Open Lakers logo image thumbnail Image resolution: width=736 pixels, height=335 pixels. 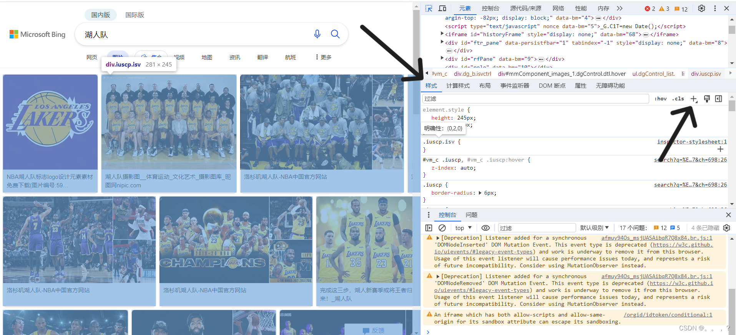pyautogui.click(x=50, y=122)
